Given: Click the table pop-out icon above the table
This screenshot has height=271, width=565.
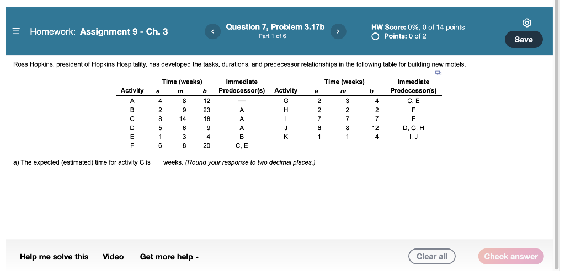Looking at the screenshot, I should [438, 73].
